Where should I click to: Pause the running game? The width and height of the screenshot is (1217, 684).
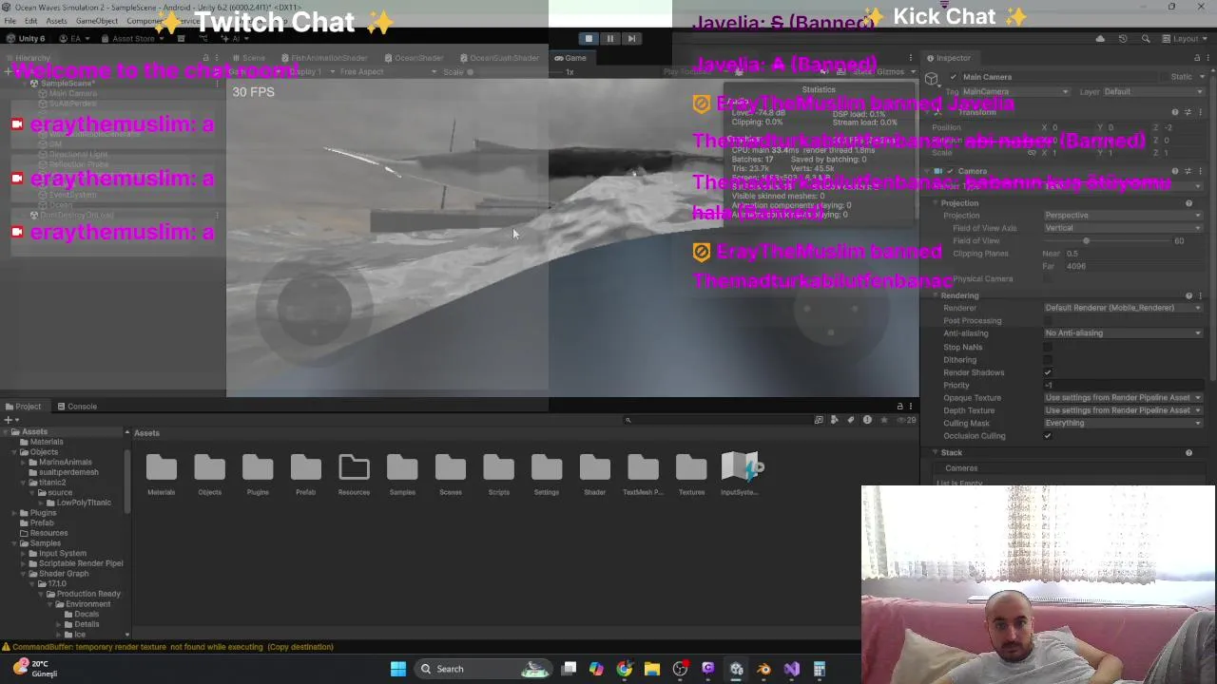610,39
